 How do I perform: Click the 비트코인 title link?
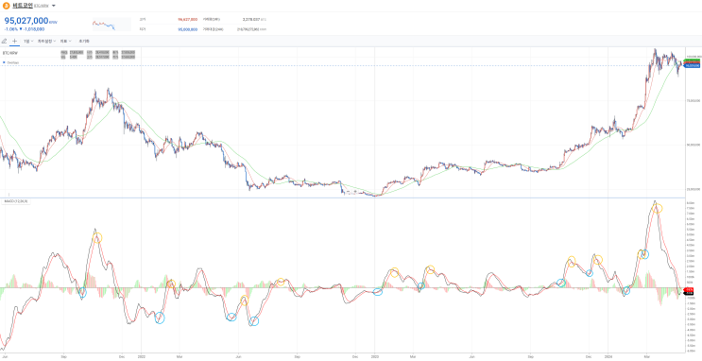tap(23, 6)
